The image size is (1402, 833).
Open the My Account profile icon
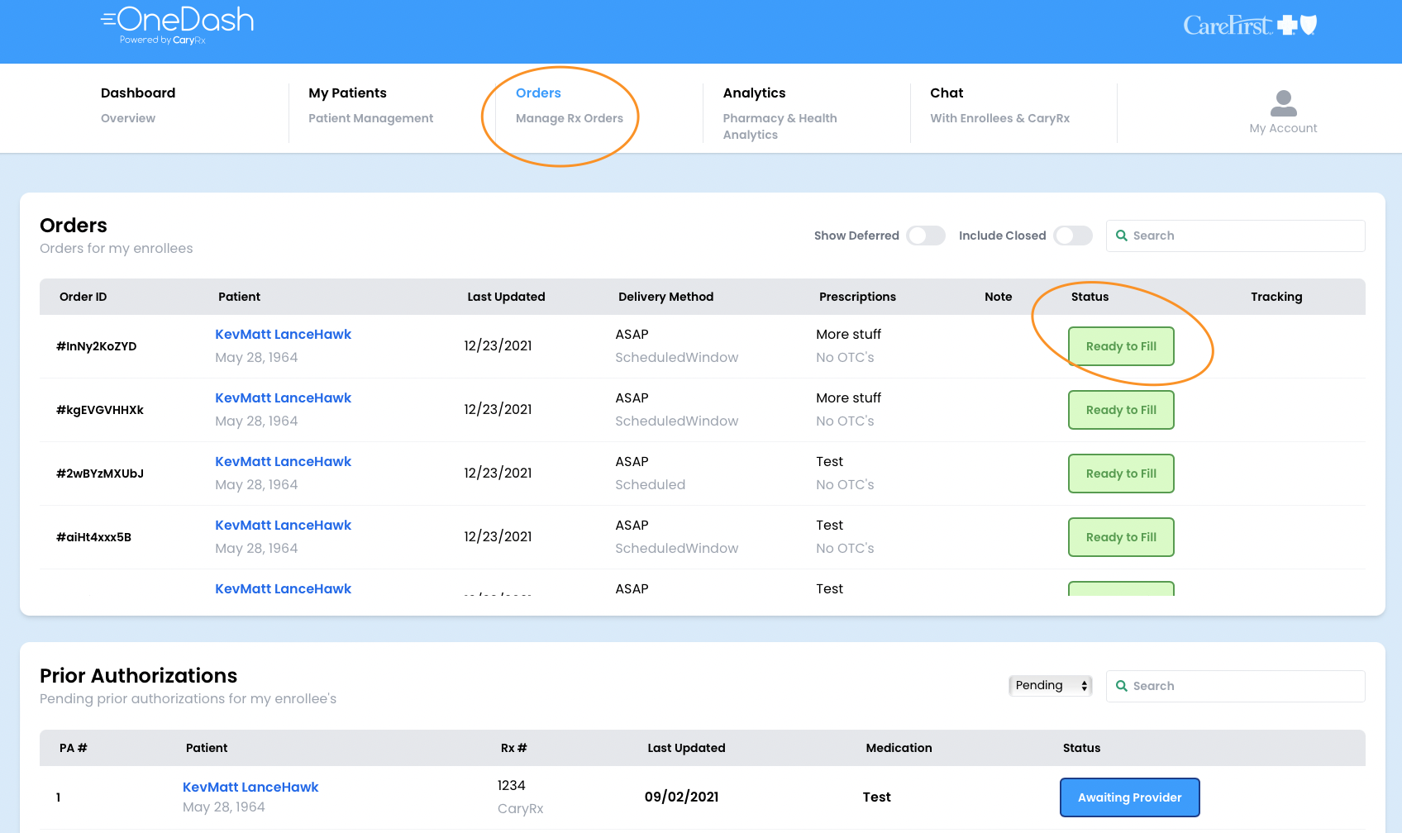coord(1283,103)
